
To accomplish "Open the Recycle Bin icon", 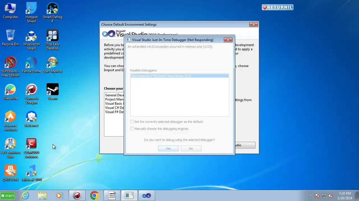I will coord(10,38).
